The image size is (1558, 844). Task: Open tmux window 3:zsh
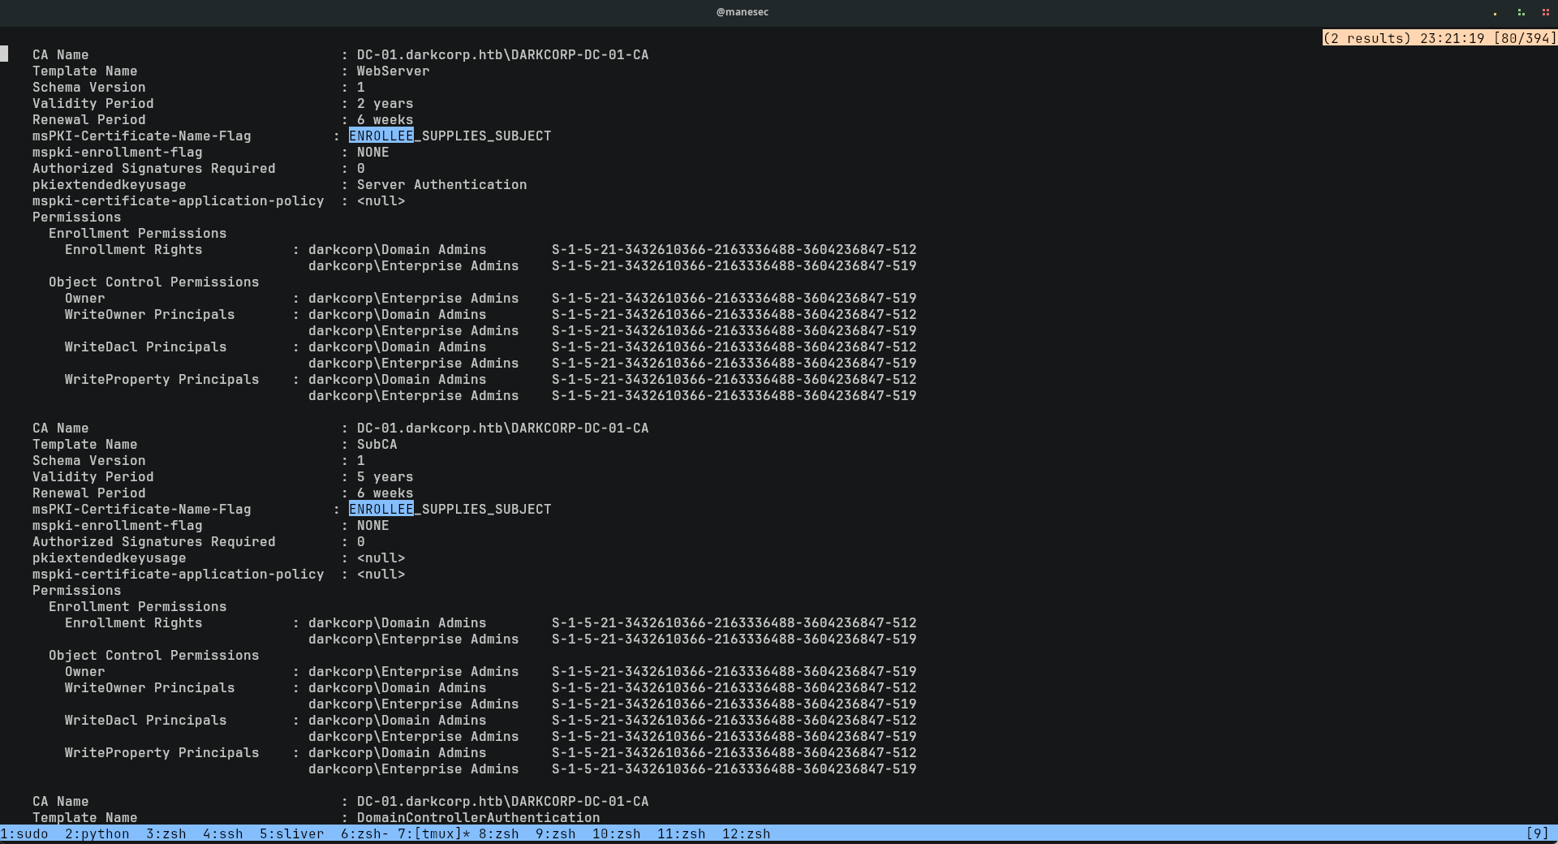[166, 833]
